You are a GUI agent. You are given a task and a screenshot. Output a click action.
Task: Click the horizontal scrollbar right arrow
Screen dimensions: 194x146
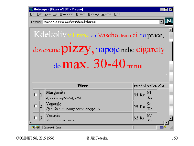pos(167,123)
